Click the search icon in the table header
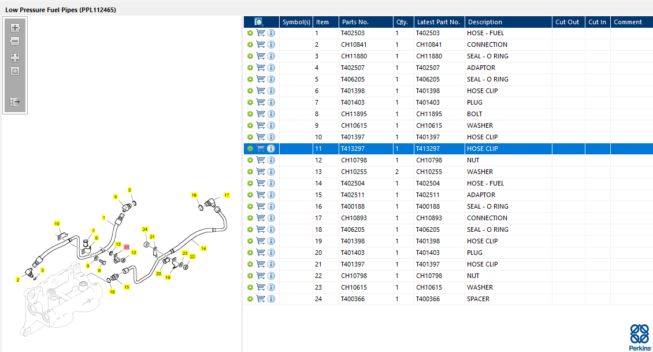The height and width of the screenshot is (352, 653). [x=259, y=22]
